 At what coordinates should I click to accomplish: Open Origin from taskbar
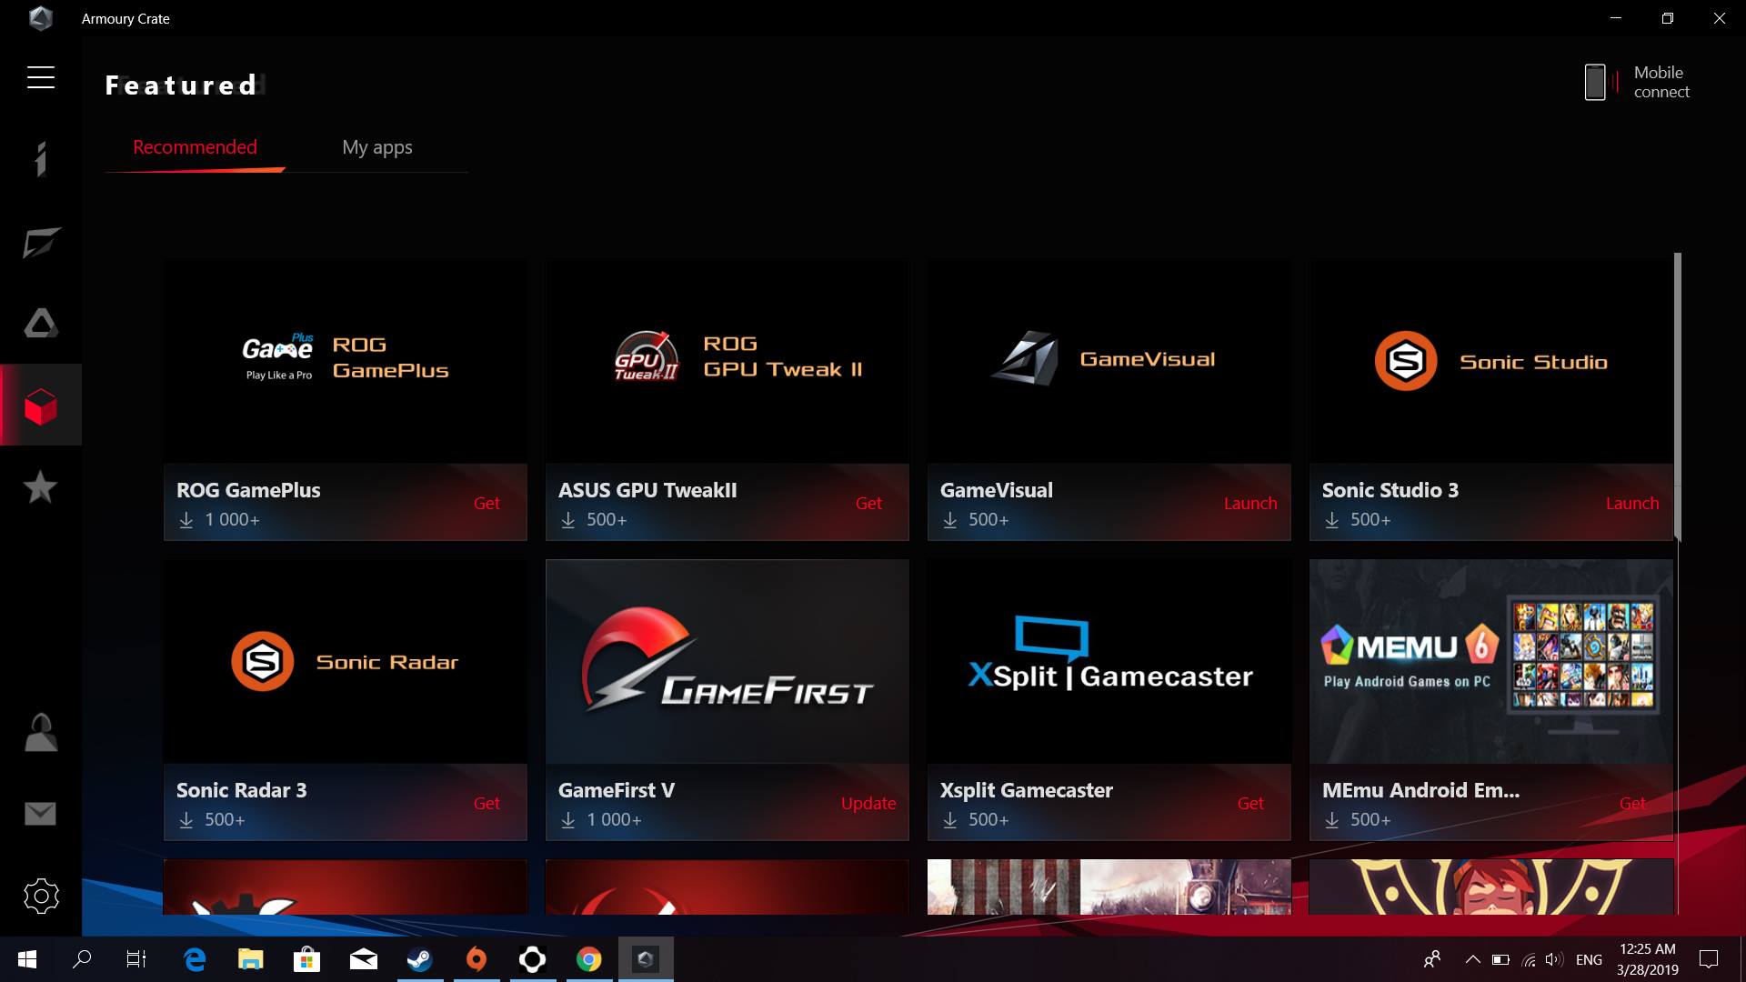click(x=477, y=959)
